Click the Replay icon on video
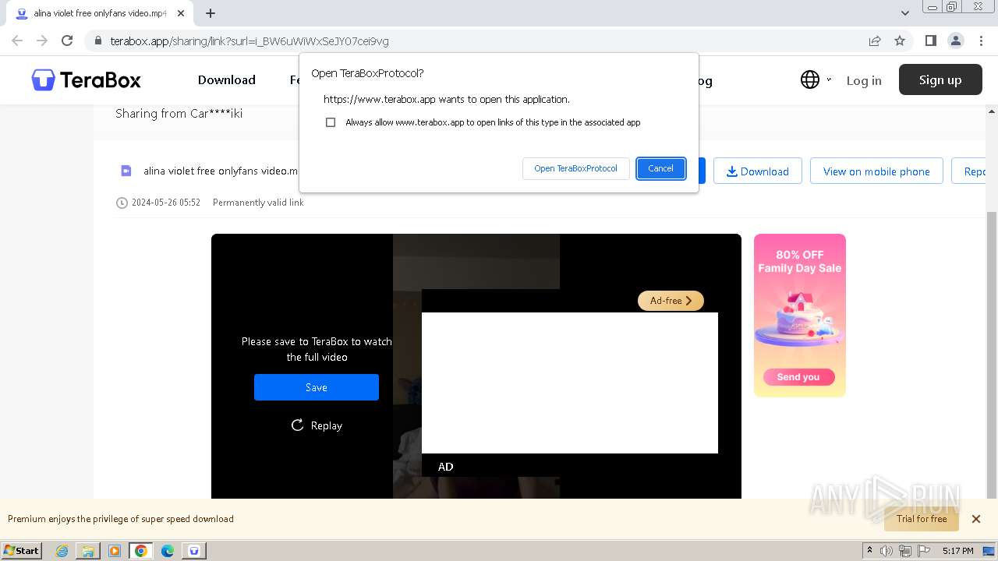 pyautogui.click(x=297, y=425)
